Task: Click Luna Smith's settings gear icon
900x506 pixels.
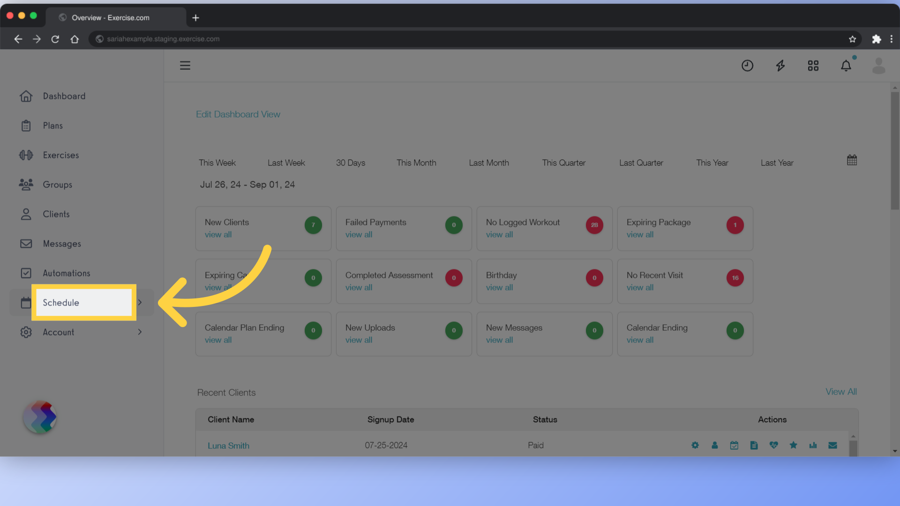Action: tap(695, 445)
